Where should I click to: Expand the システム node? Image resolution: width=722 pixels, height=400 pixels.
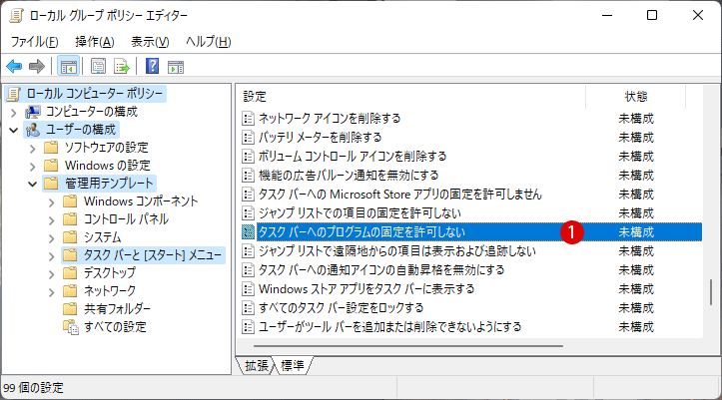[52, 238]
